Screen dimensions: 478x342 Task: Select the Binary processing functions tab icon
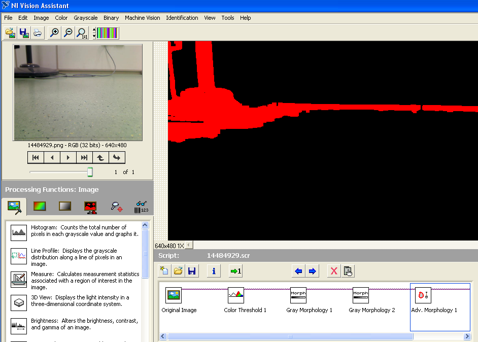[x=91, y=207]
